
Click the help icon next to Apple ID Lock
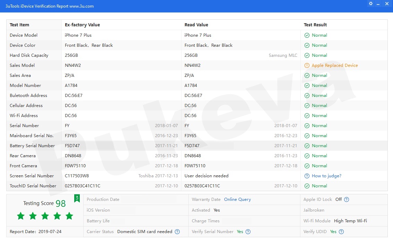(x=347, y=199)
